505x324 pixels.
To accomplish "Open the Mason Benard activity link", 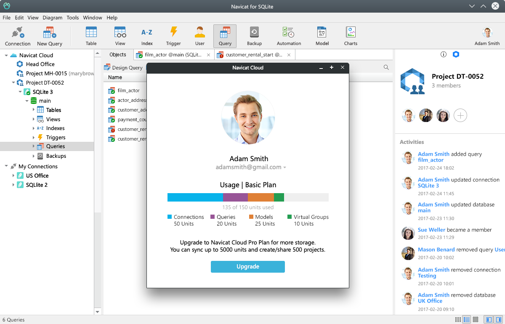I will (436, 250).
